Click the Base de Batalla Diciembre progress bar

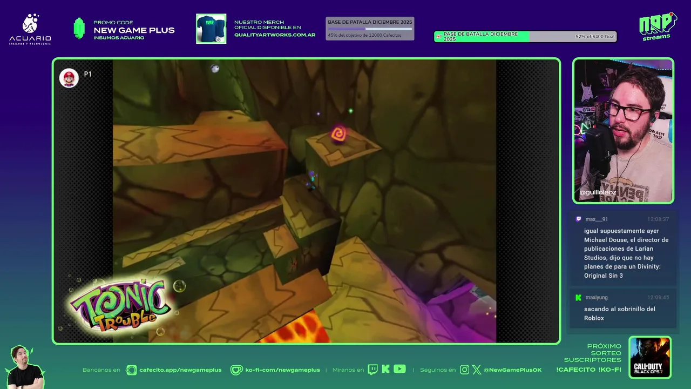370,29
